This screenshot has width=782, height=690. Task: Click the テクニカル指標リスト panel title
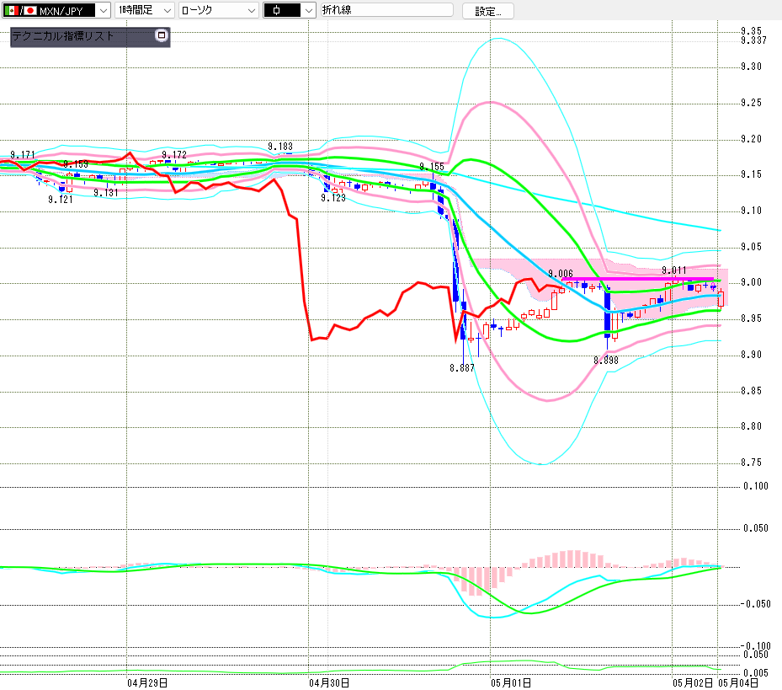tap(63, 36)
